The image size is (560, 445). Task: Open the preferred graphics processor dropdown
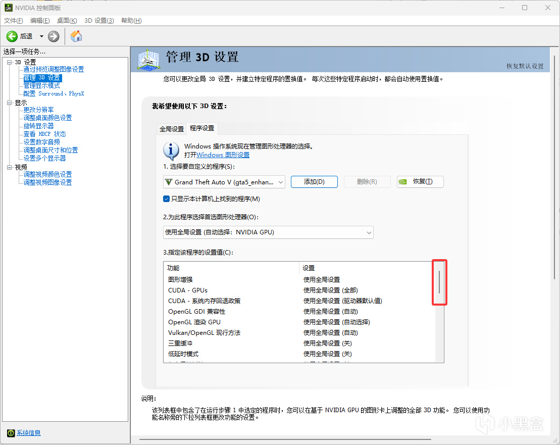268,232
